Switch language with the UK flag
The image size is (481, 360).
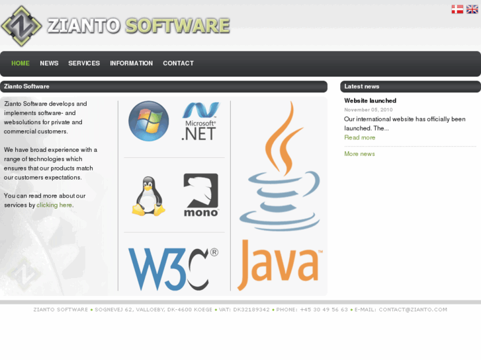[x=472, y=9]
